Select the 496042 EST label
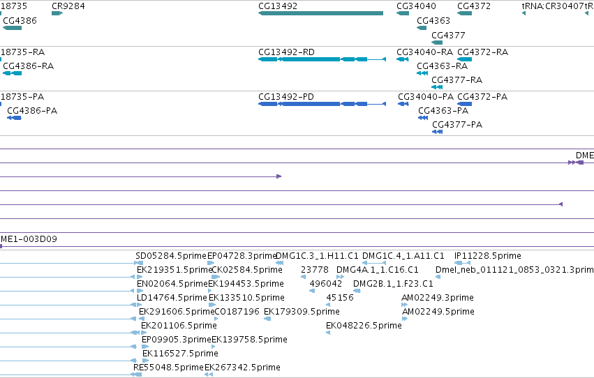Image resolution: width=594 pixels, height=378 pixels. coord(326,284)
